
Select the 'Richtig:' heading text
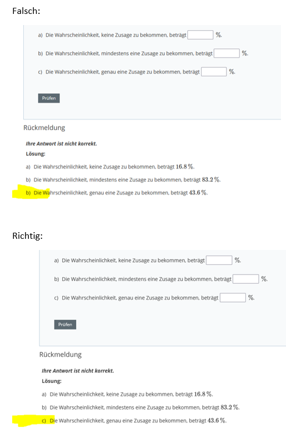coord(27,235)
